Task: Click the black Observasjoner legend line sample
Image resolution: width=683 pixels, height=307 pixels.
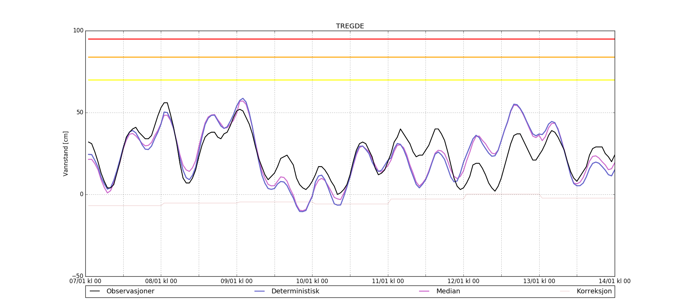Action: 95,291
